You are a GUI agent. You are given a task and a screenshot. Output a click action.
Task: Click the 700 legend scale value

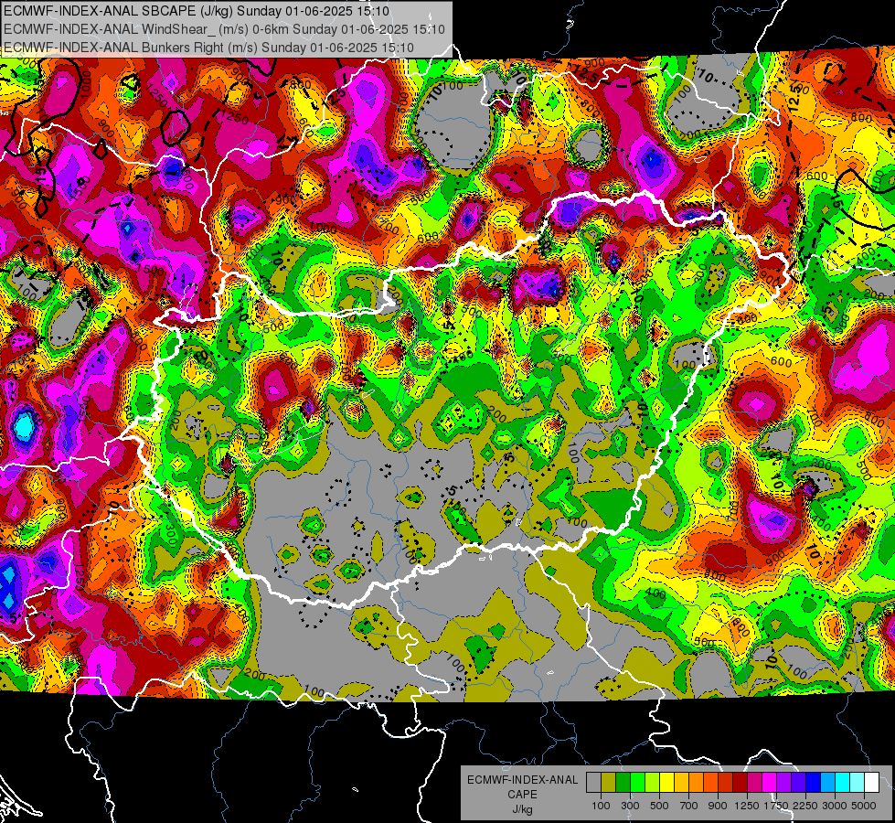coord(689,806)
